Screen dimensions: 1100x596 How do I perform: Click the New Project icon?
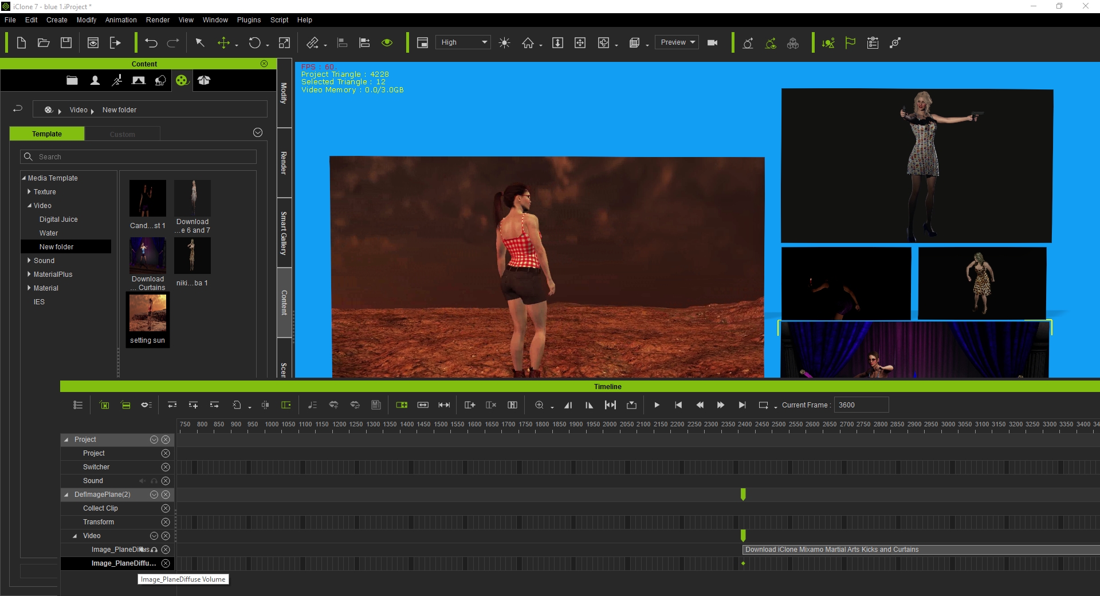pos(21,43)
